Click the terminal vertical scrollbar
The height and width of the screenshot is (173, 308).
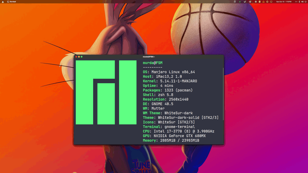(x=223, y=94)
